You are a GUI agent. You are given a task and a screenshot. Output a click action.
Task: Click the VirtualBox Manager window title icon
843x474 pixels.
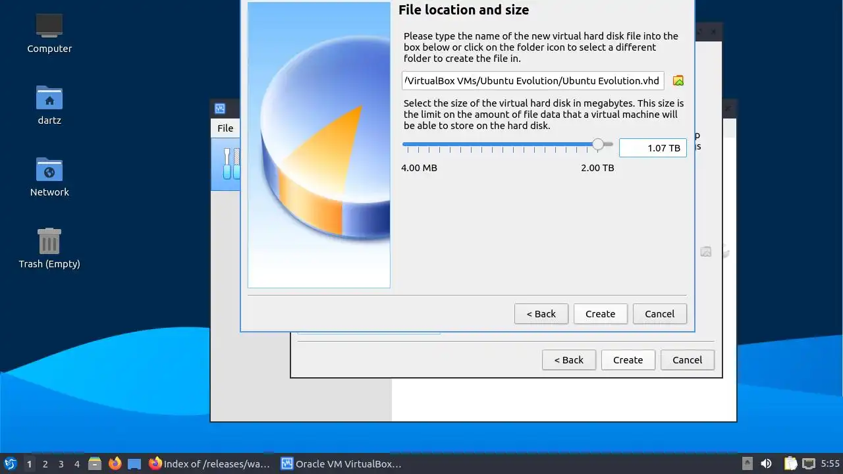coord(220,109)
